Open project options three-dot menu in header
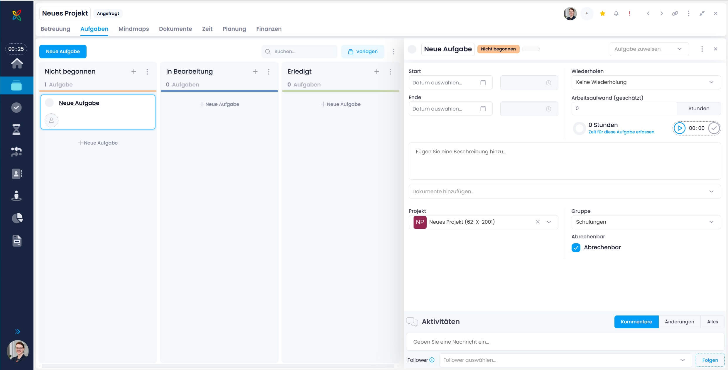 689,13
